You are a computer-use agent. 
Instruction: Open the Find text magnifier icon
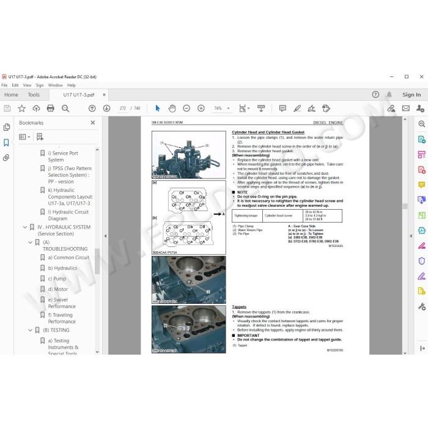point(65,109)
